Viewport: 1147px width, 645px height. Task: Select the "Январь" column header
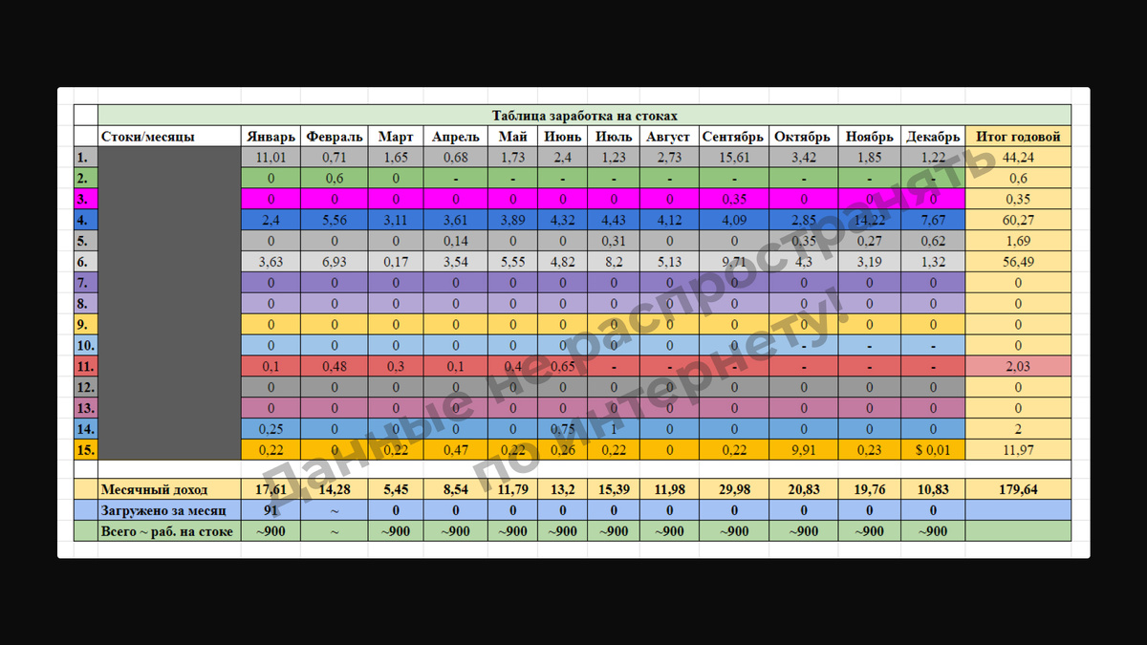[x=271, y=137]
